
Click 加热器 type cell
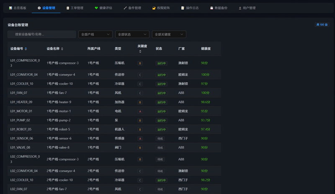pos(119,102)
